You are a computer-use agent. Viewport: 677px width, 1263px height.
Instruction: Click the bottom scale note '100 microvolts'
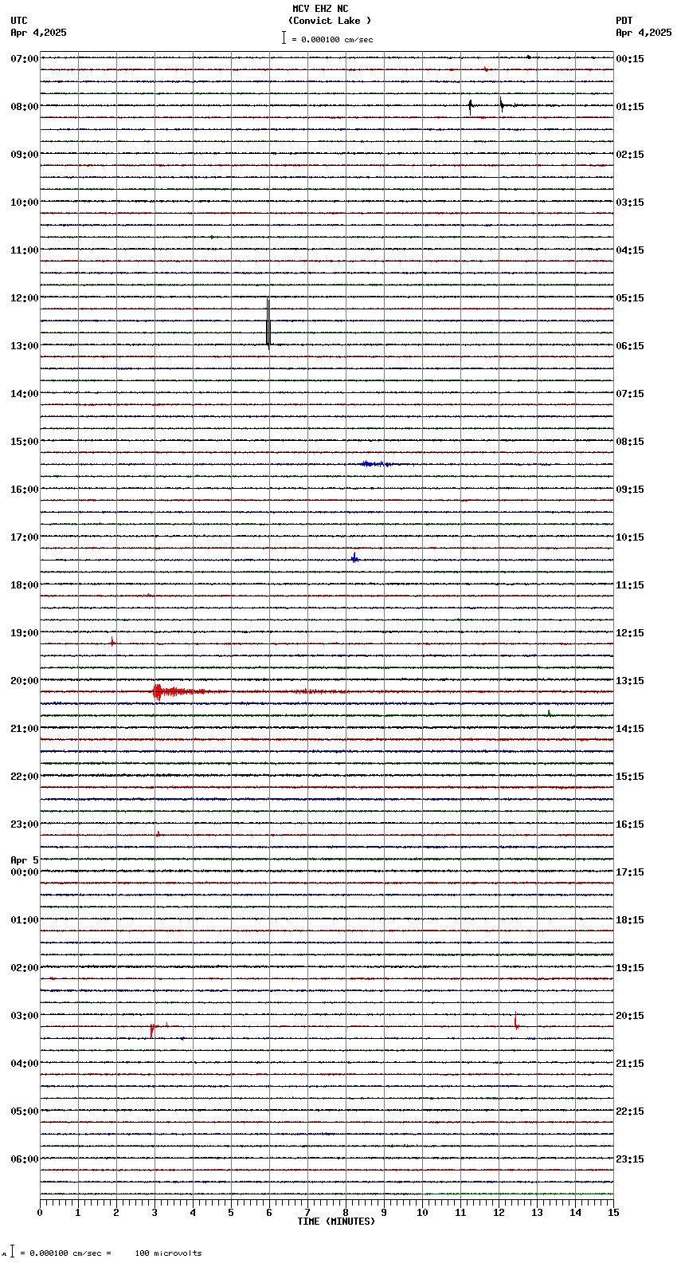coord(168,1253)
